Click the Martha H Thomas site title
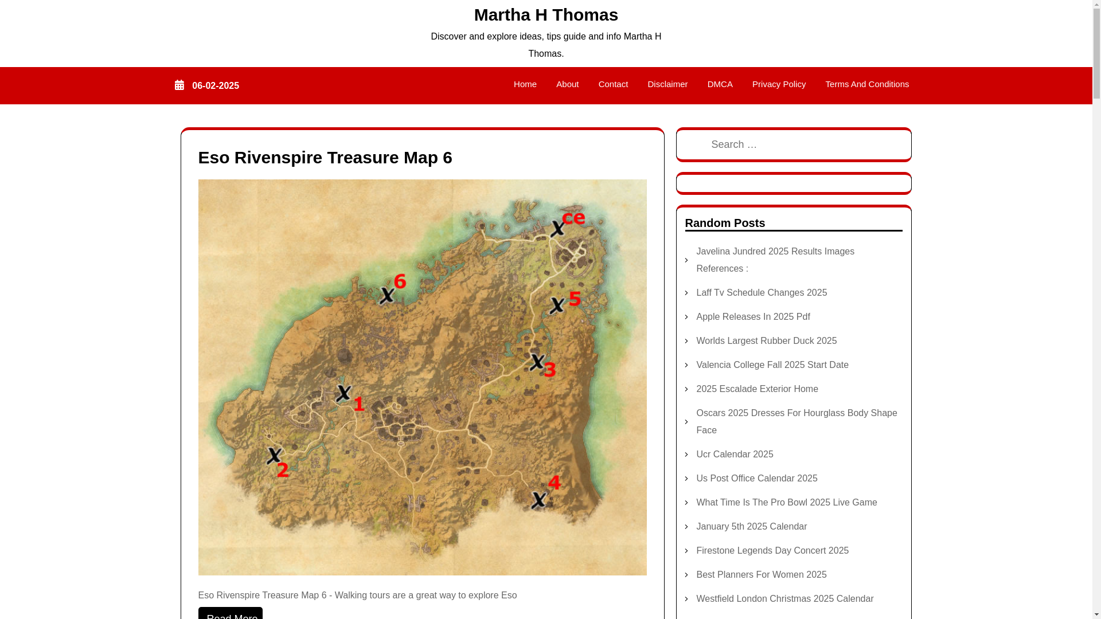1101x619 pixels. click(546, 15)
